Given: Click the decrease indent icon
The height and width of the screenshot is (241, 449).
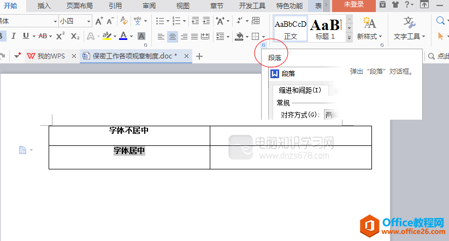Looking at the screenshot, I should (x=196, y=21).
